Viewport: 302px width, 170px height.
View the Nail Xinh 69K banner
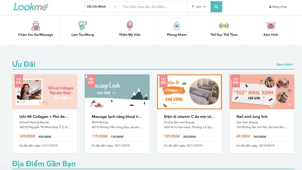[262, 92]
